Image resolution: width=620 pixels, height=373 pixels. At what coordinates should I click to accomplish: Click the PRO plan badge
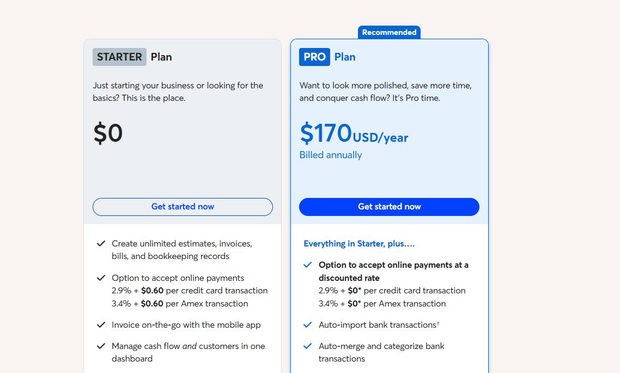pyautogui.click(x=314, y=57)
